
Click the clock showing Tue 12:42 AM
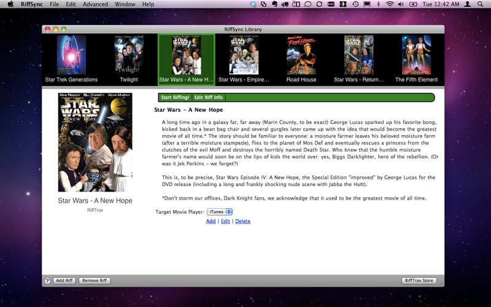click(441, 4)
